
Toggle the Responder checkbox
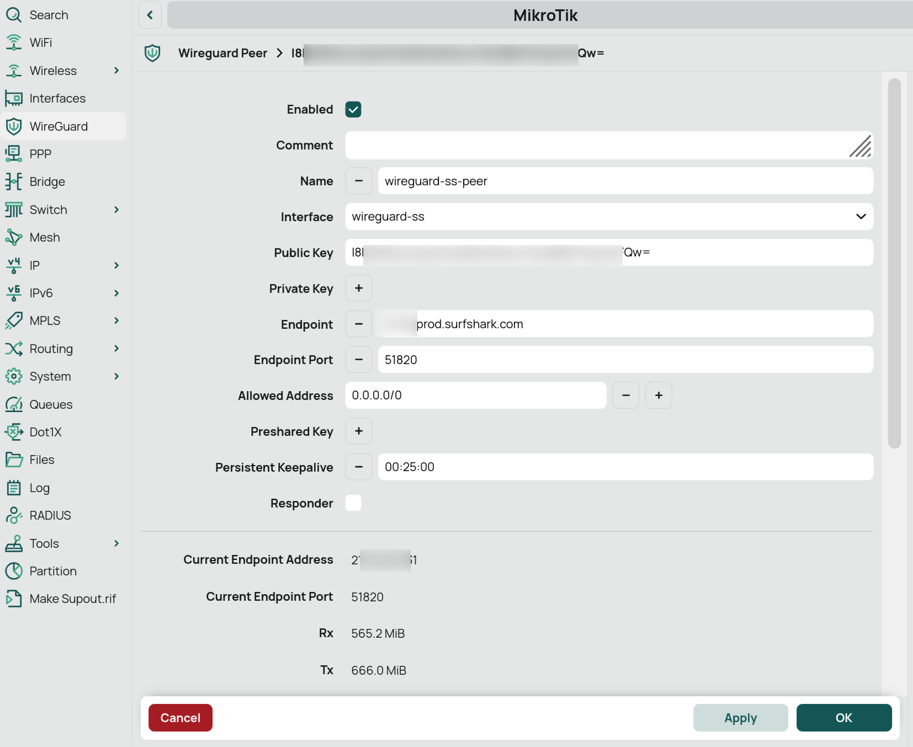(x=353, y=503)
